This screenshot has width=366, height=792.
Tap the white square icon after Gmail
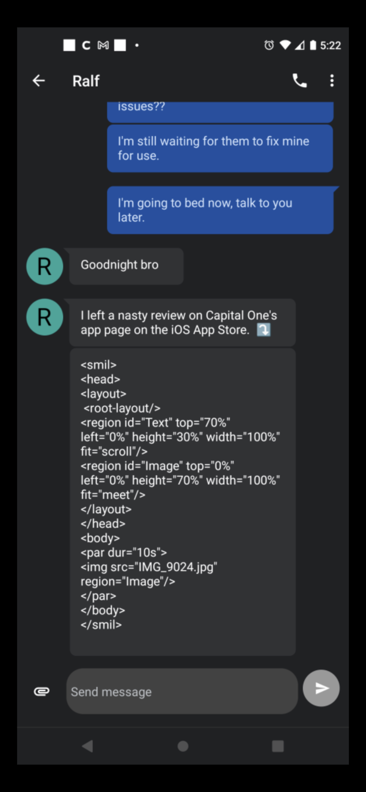tap(120, 45)
